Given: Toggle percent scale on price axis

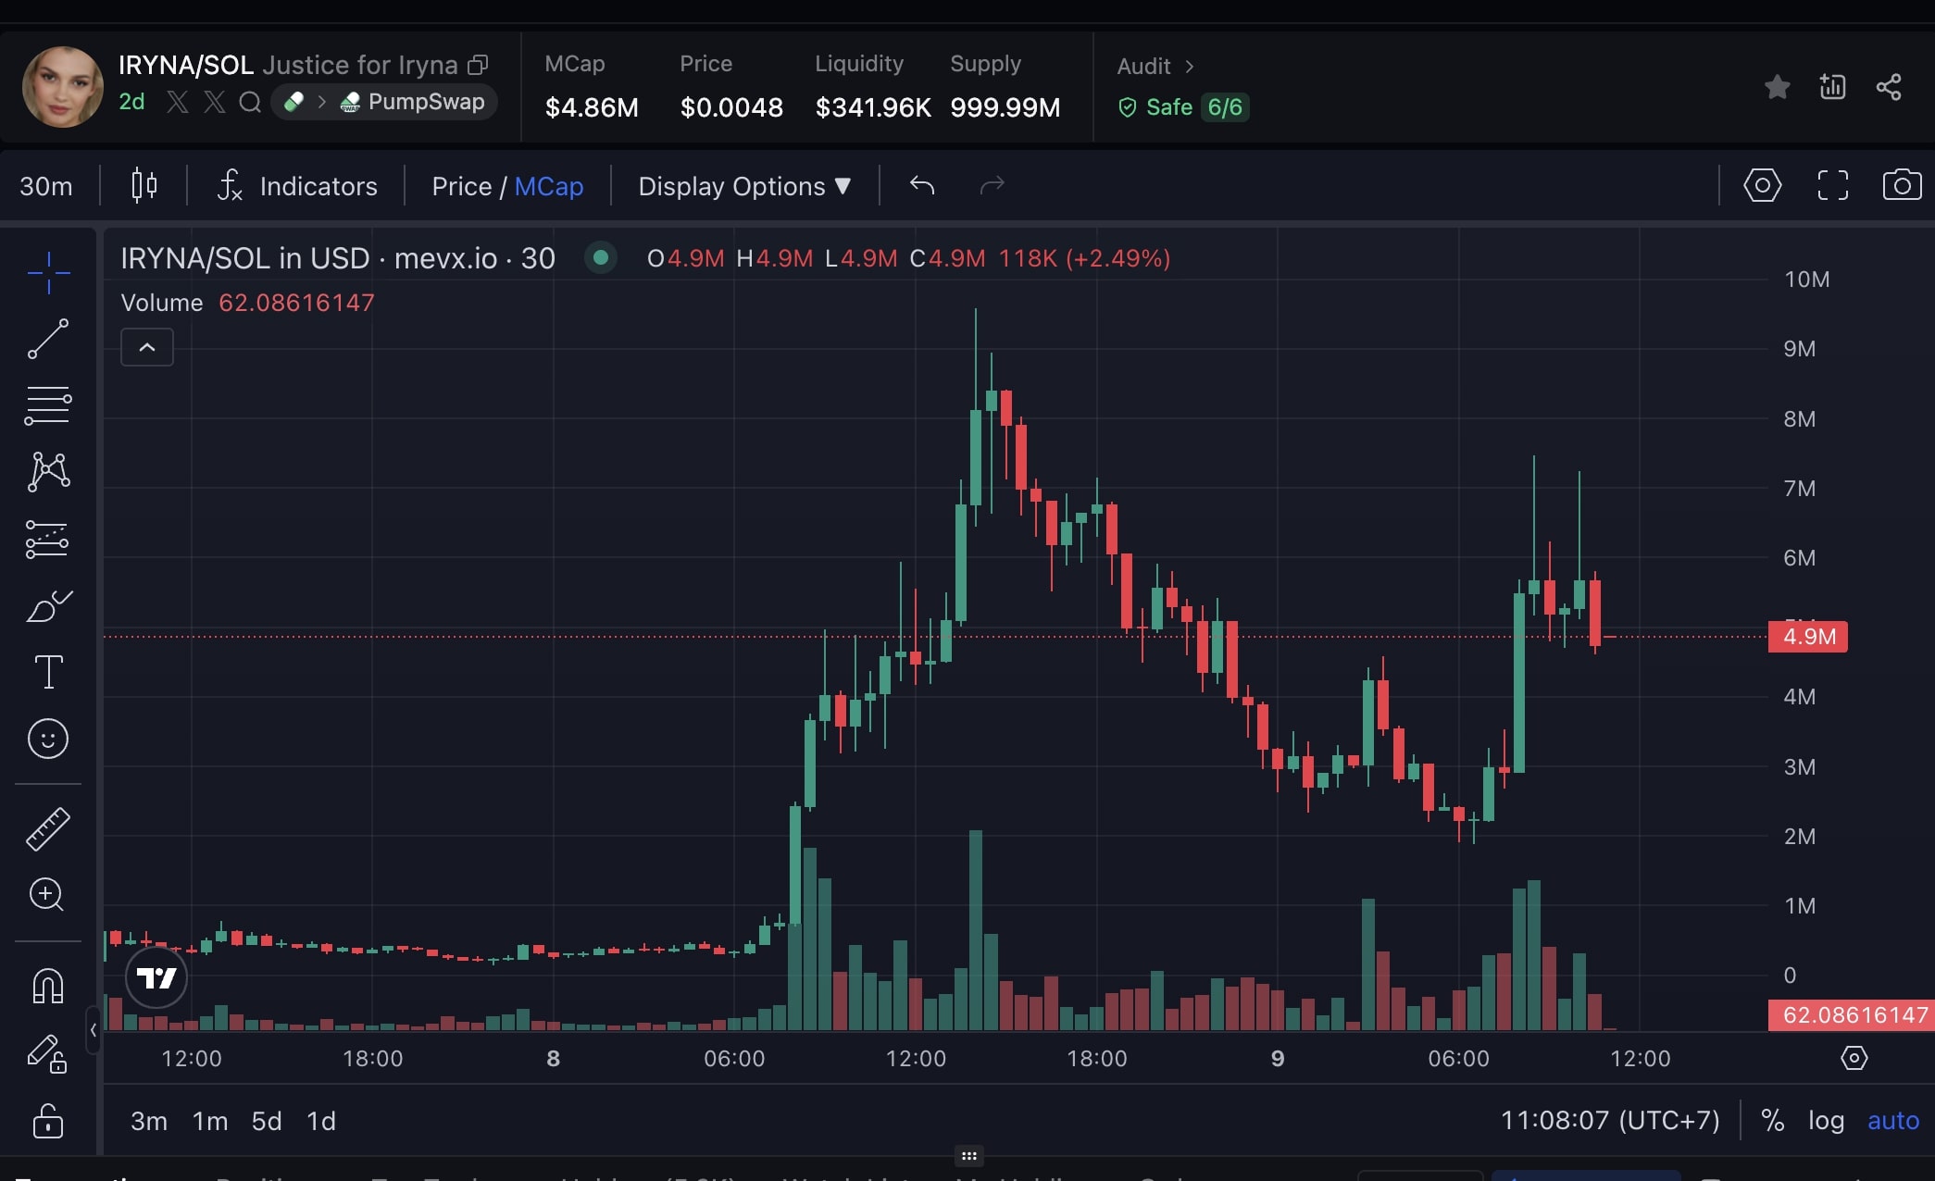Looking at the screenshot, I should click(x=1772, y=1121).
